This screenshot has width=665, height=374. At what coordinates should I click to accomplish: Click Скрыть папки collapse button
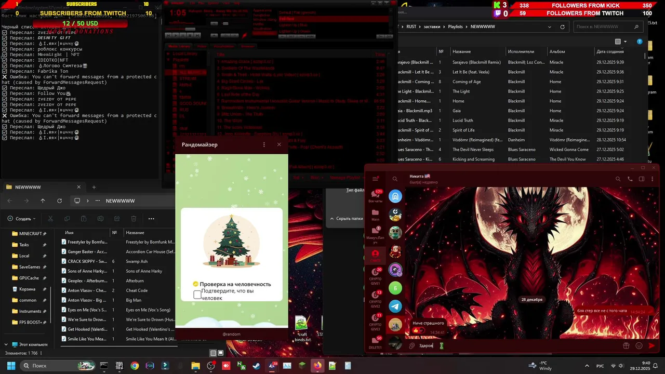coord(346,219)
